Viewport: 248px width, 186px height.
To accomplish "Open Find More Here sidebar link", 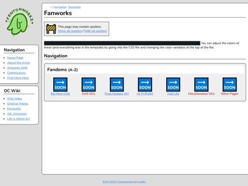I will point(18,78).
